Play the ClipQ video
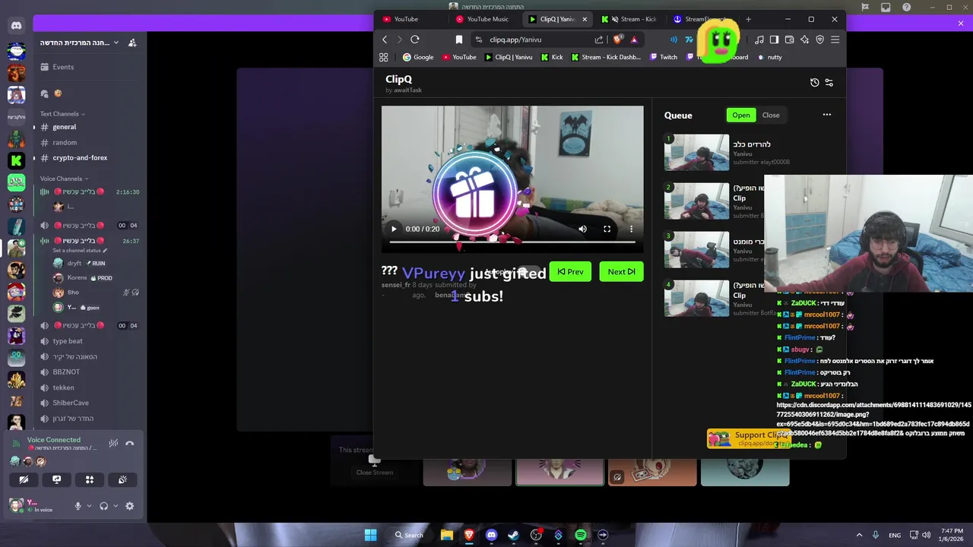This screenshot has width=973, height=547. 394,229
